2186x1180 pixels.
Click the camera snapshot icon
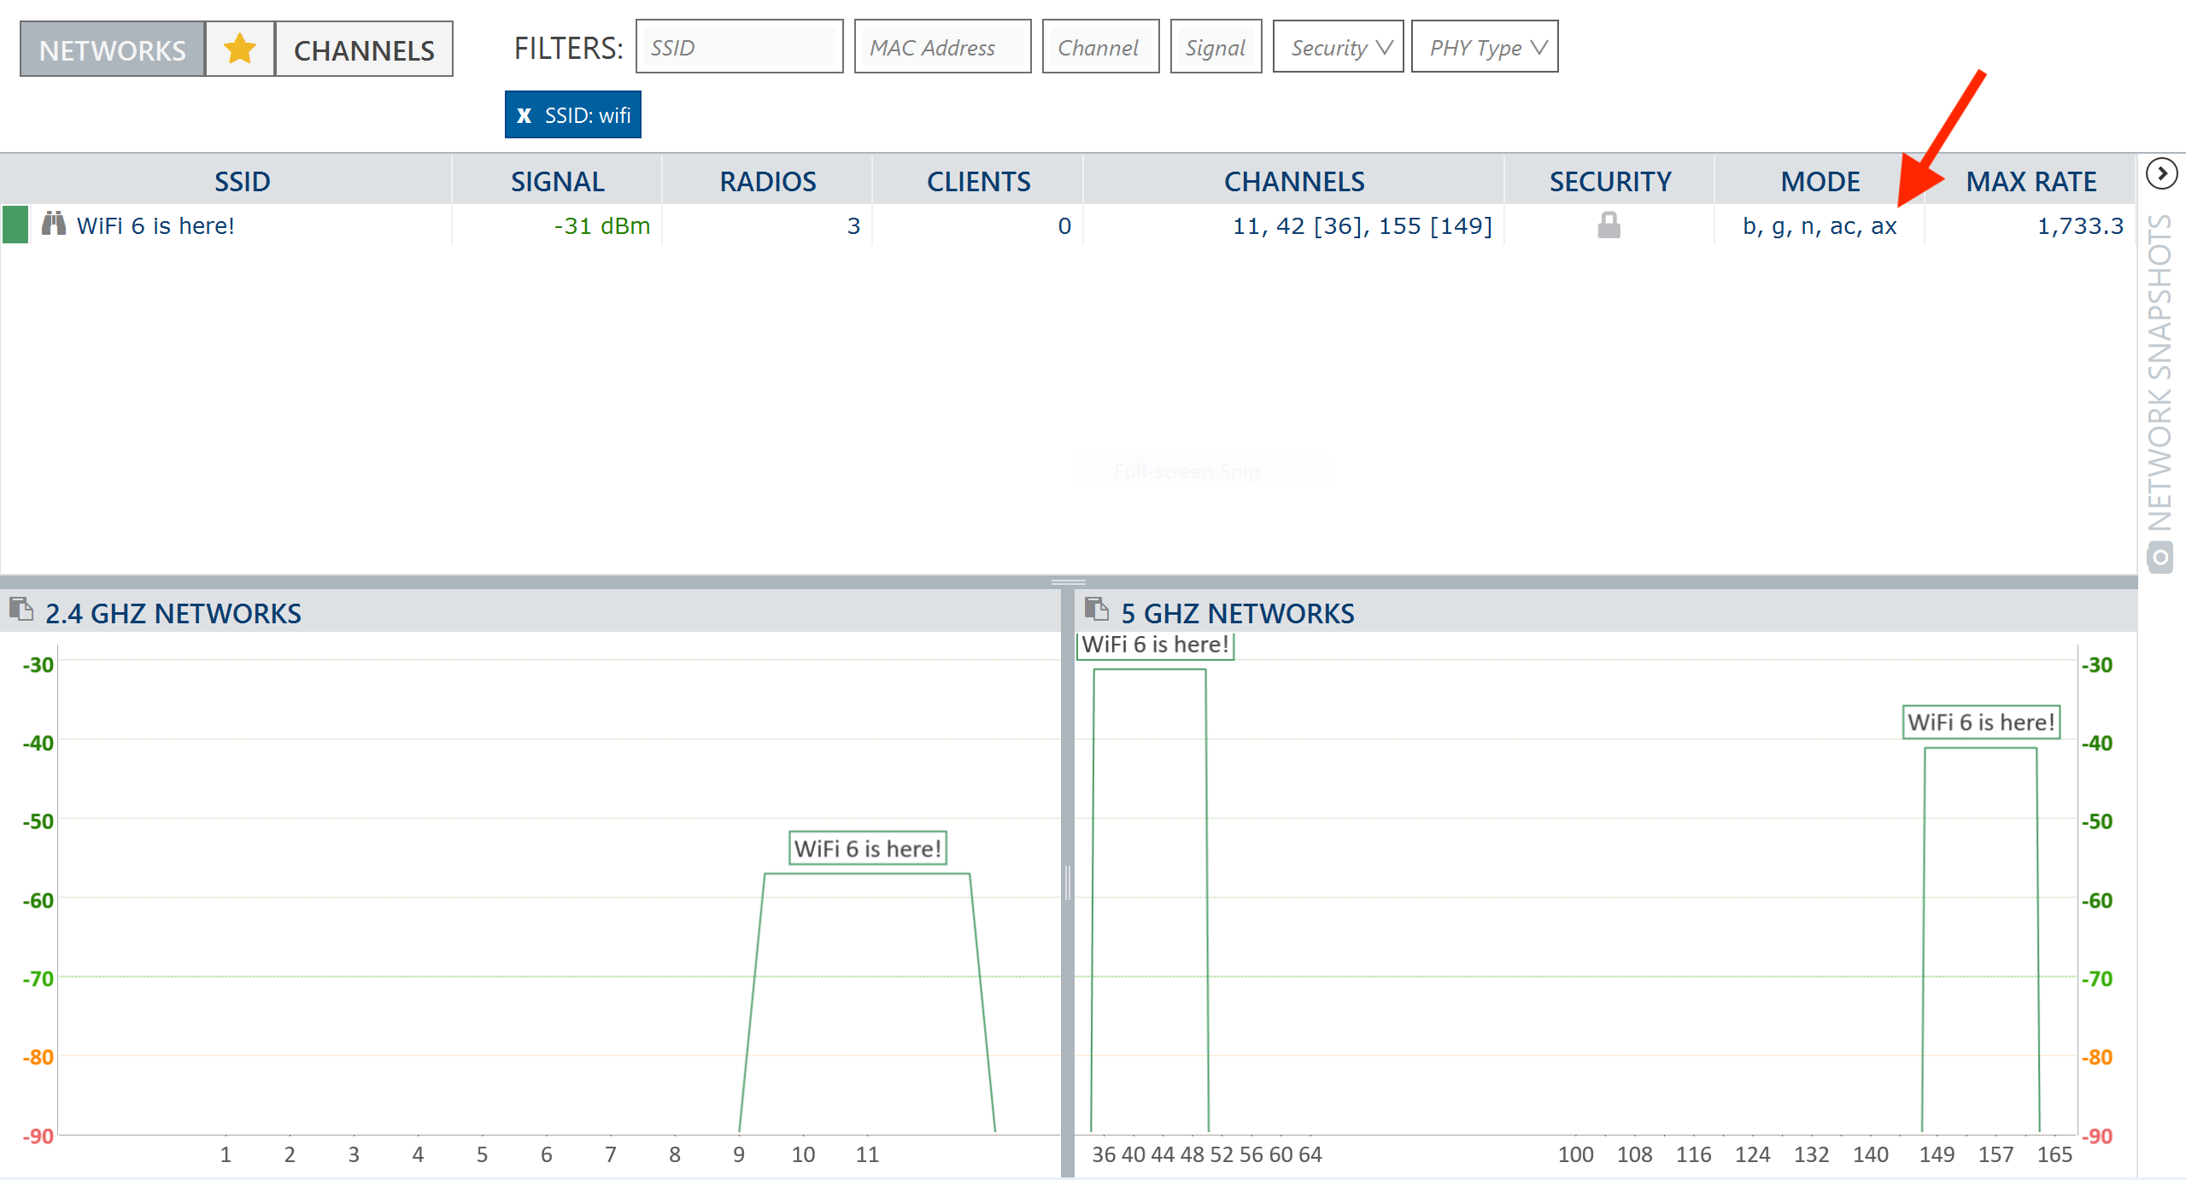pos(2160,558)
